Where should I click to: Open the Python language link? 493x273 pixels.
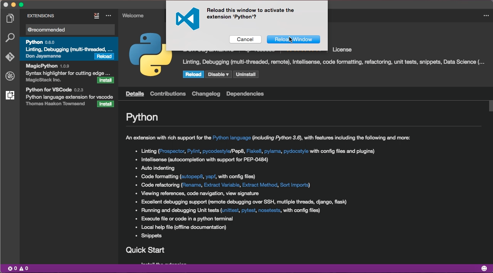(231, 137)
